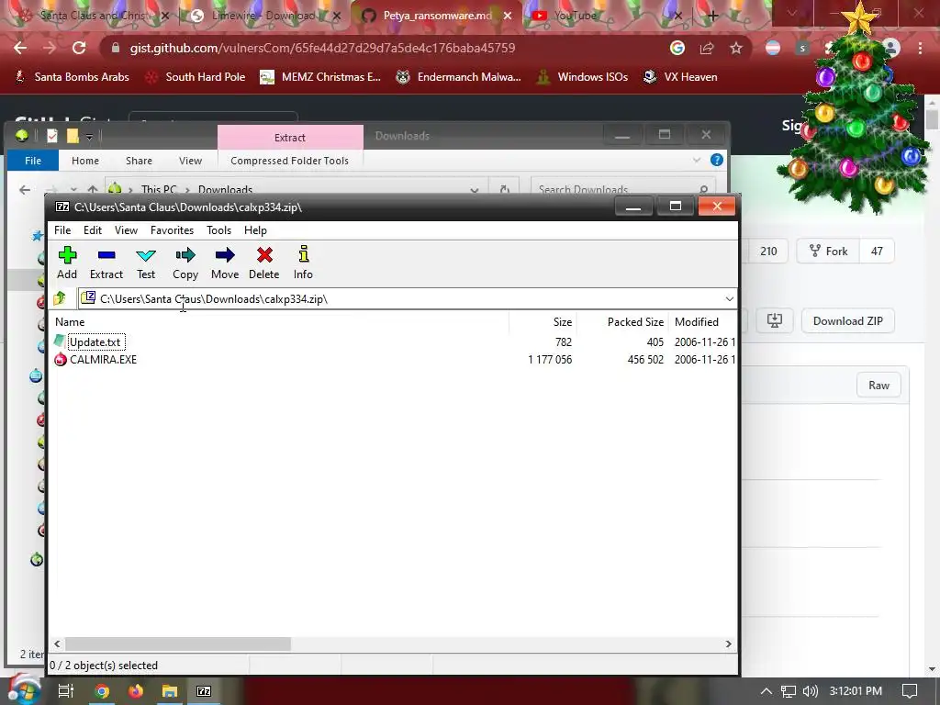
Task: Click the Explorer help question mark icon
Action: [x=716, y=160]
